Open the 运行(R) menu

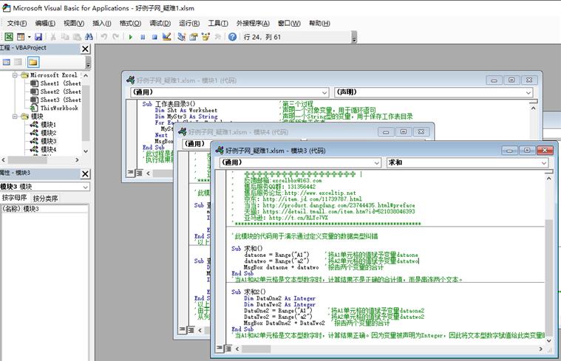point(189,23)
